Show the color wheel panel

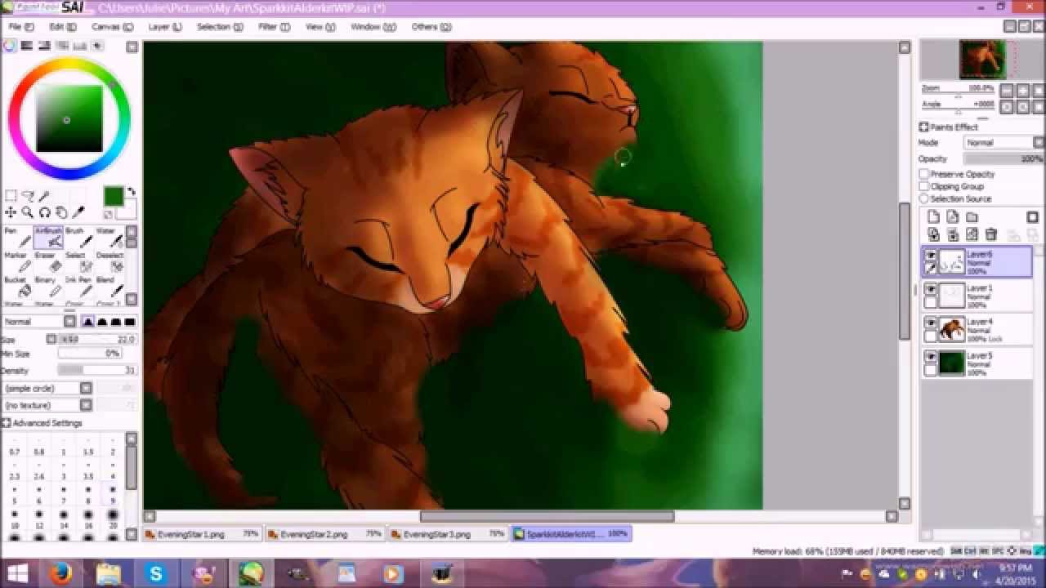[x=10, y=47]
